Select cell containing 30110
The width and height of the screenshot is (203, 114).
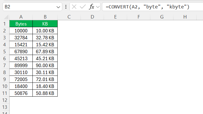click(x=21, y=72)
